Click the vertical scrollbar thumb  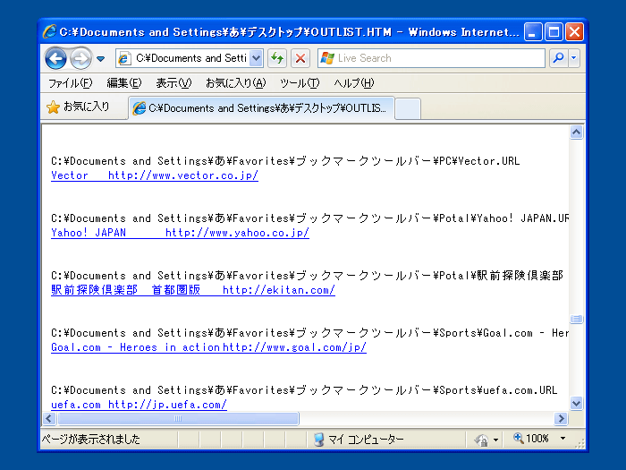[576, 319]
